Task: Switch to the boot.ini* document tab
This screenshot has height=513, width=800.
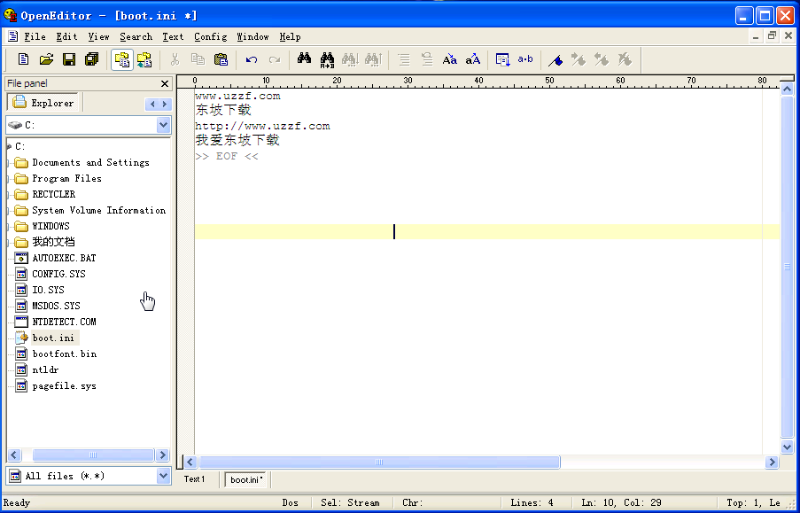Action: click(246, 480)
